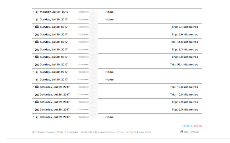
Task: Click Completed status on the 2.3 kilometres row
Action: [x=83, y=49]
